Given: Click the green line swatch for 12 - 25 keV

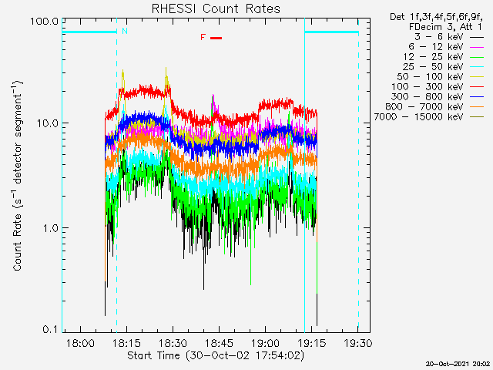Looking at the screenshot, I should tap(477, 57).
